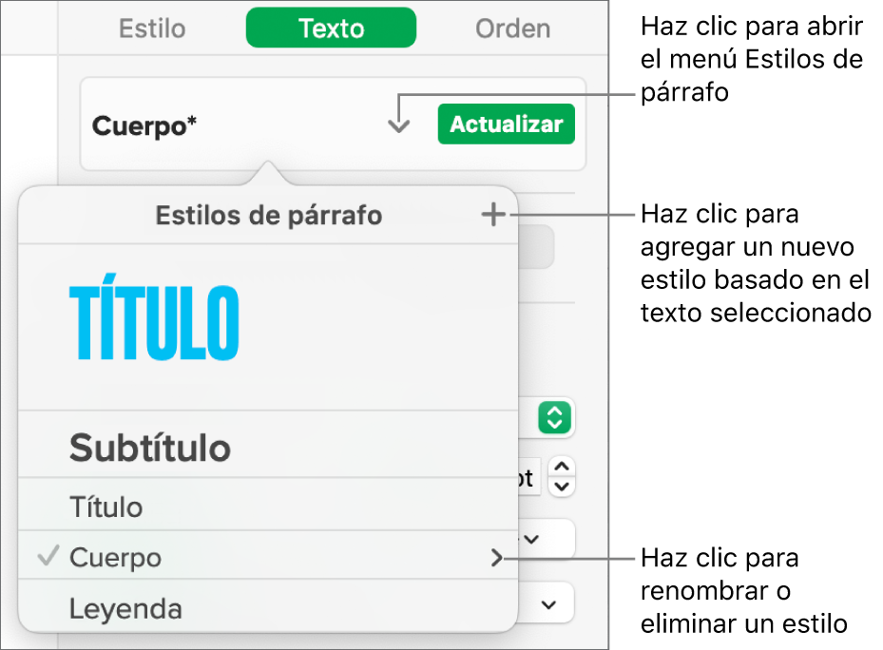Click the Estilos de párrafo header
Image resolution: width=883 pixels, height=650 pixels.
(269, 215)
